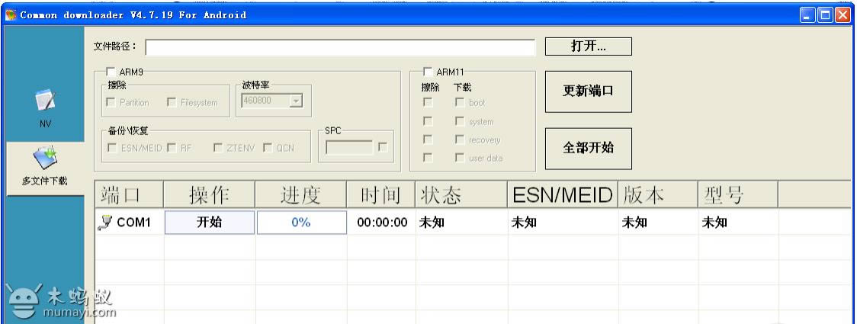
Task: Open the 波特率 baud rate dropdown
Action: [297, 102]
